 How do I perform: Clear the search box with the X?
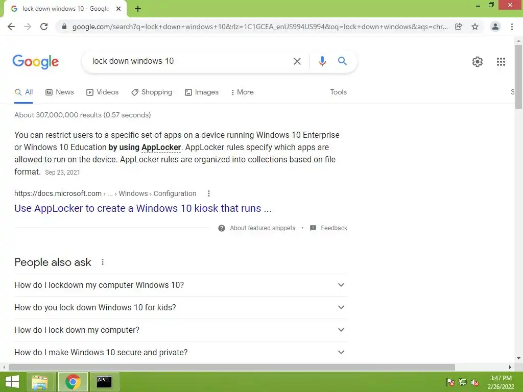click(297, 61)
